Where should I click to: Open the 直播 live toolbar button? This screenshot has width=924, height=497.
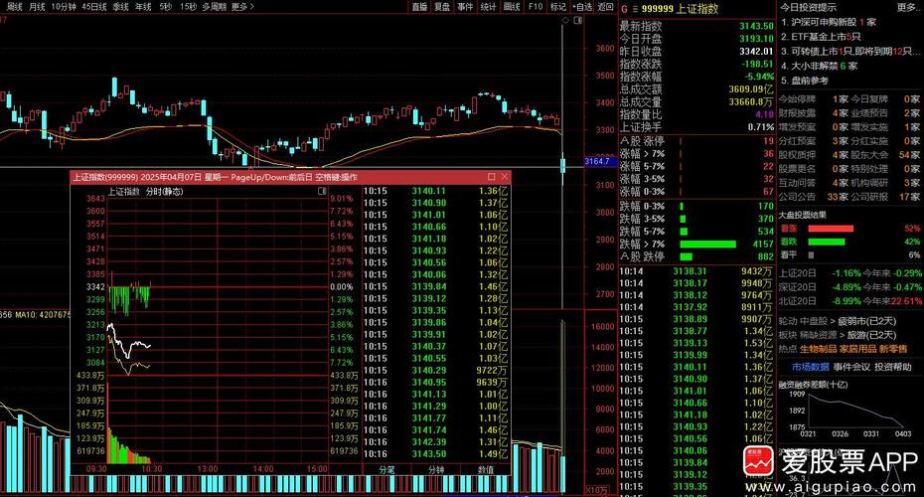click(x=419, y=6)
